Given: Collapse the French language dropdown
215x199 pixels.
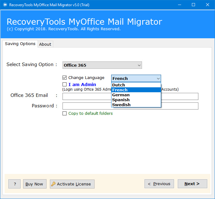Looking at the screenshot, I should [136, 78].
